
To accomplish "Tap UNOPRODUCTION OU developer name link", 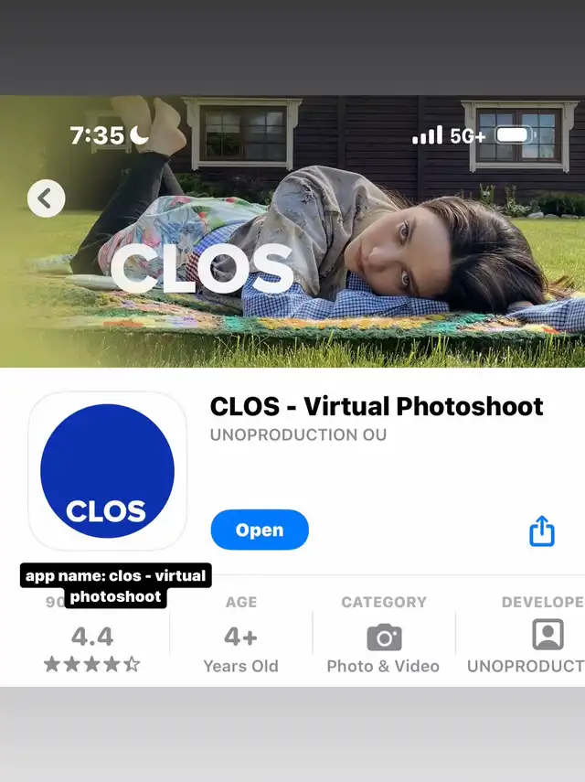I will pyautogui.click(x=298, y=434).
